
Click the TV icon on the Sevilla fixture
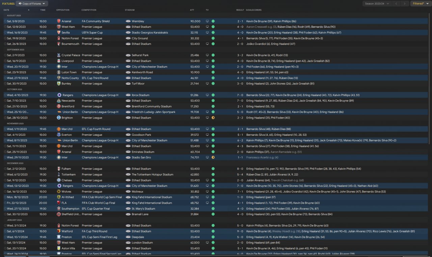click(207, 33)
